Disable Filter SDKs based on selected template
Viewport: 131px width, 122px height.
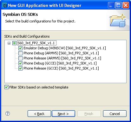tap(6, 87)
